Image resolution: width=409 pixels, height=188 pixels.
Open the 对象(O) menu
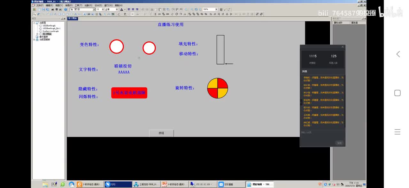click(x=88, y=5)
